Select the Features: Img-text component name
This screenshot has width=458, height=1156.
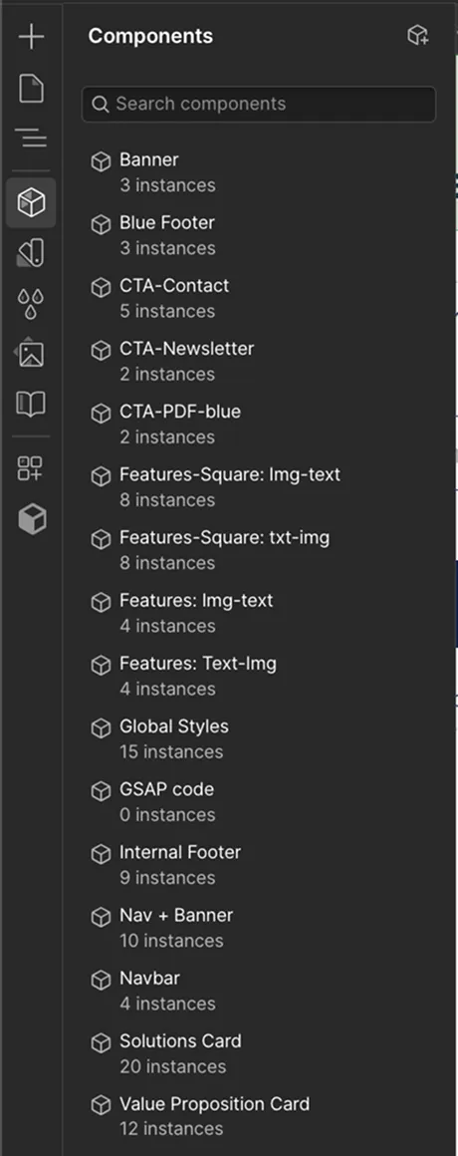tap(196, 601)
